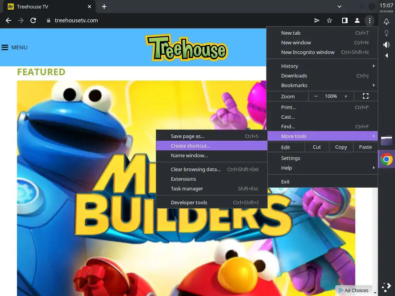Click the lightbulb icon in the side panel
Screen dimensions: 395x296
click(x=387, y=33)
